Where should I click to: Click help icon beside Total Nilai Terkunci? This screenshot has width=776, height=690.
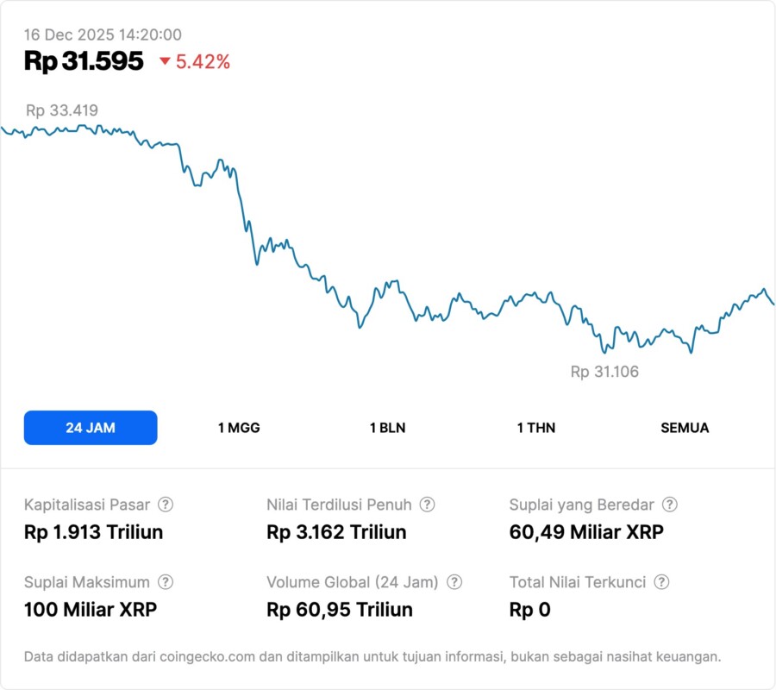pyautogui.click(x=661, y=582)
